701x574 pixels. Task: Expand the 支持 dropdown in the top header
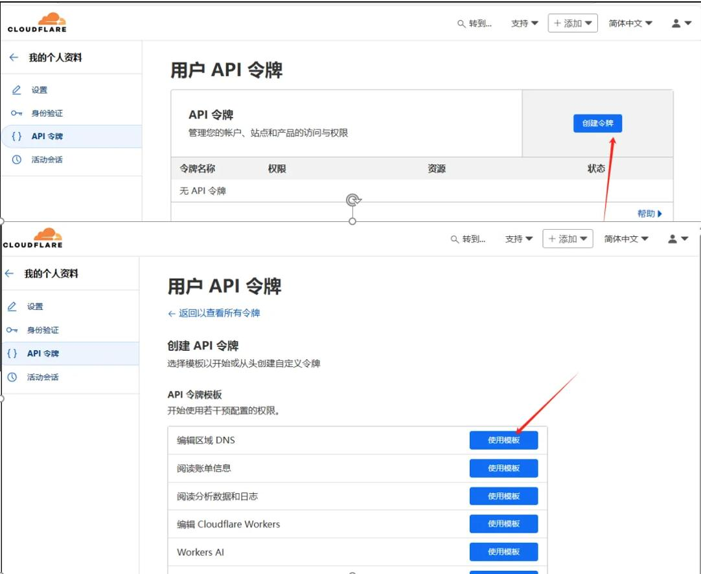(x=524, y=23)
